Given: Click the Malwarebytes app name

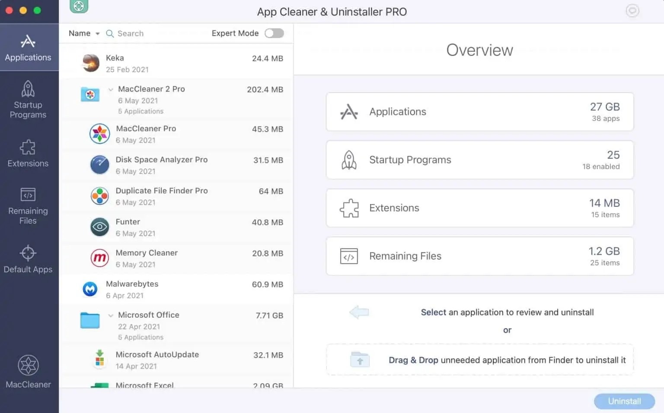Looking at the screenshot, I should pos(132,284).
